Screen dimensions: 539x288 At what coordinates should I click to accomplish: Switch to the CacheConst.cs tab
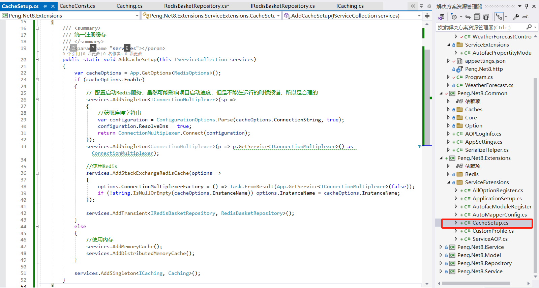click(x=77, y=6)
